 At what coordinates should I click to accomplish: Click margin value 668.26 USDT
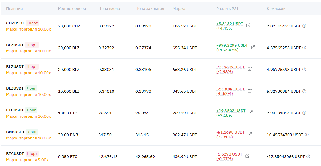pos(184,70)
